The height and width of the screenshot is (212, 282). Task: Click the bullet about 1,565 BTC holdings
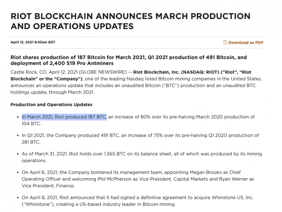coord(142,157)
